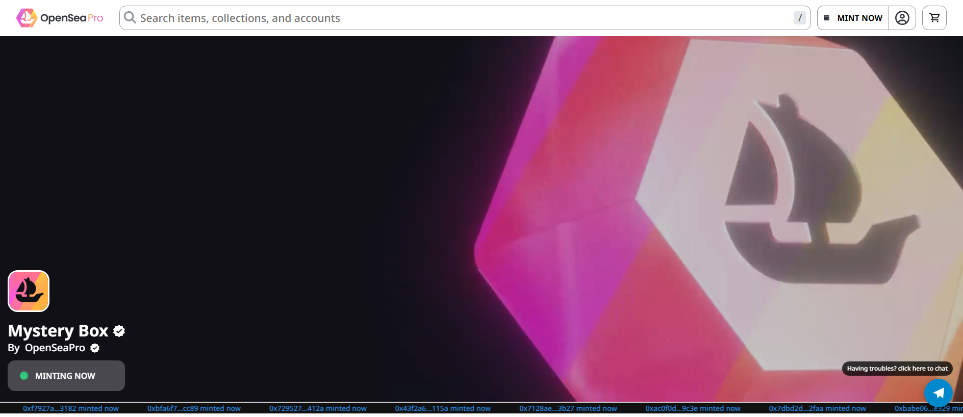
Task: Click the '0x7128ae...3b27 minted now' ticker entry
Action: tap(568, 408)
